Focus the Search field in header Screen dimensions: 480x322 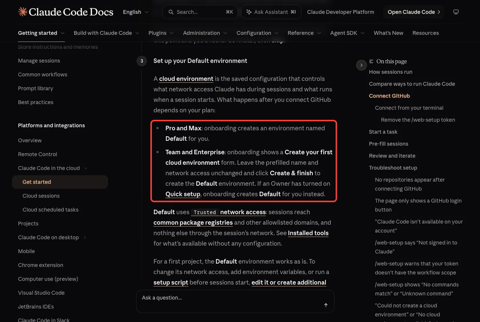(201, 12)
